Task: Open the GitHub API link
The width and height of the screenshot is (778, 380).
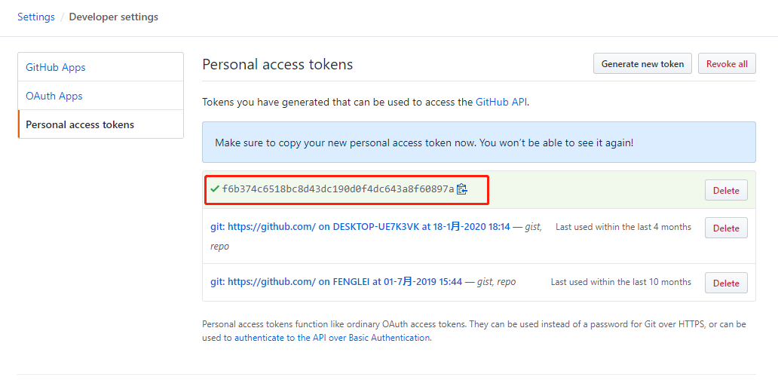Action: [x=501, y=102]
